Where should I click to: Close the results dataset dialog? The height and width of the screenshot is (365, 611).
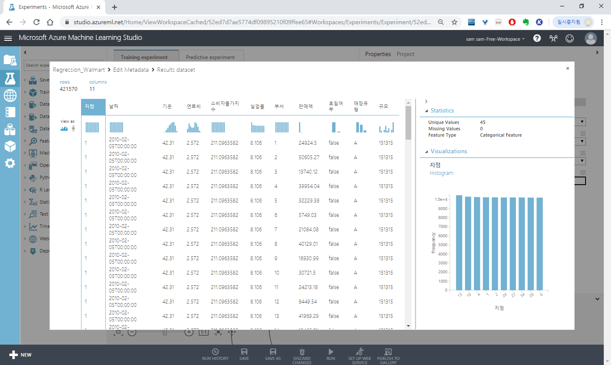pyautogui.click(x=568, y=68)
